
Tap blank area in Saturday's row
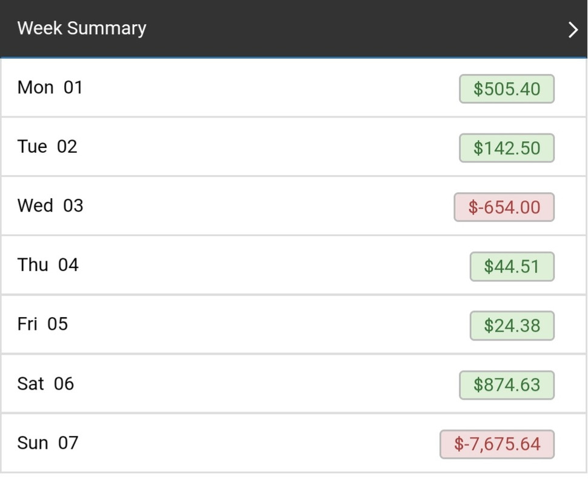click(x=273, y=384)
